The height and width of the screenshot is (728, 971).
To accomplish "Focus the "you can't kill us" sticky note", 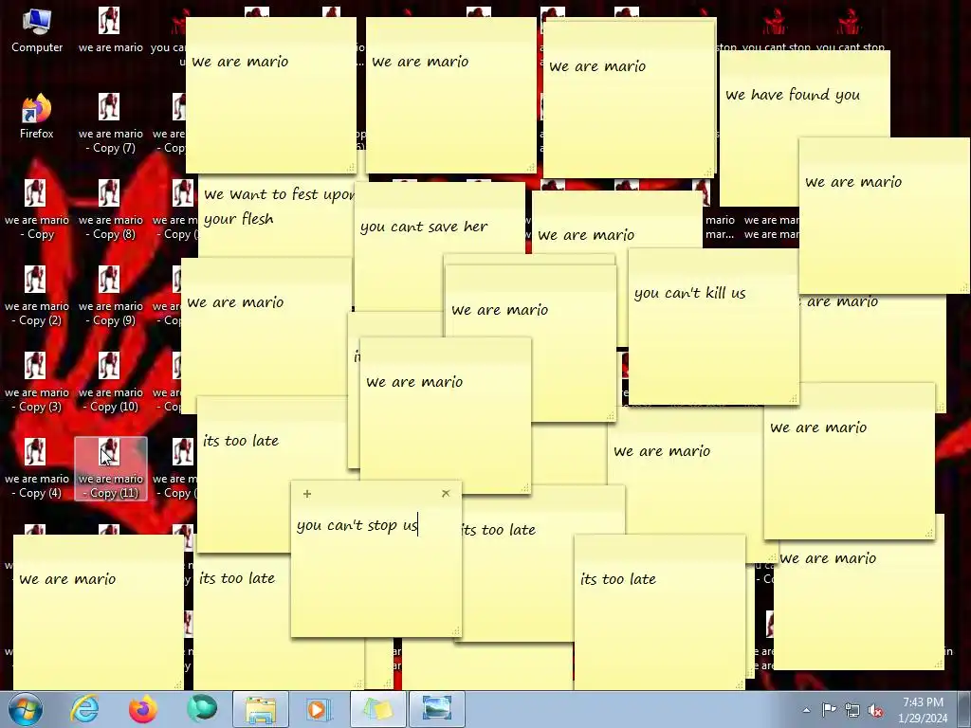I will pyautogui.click(x=713, y=326).
